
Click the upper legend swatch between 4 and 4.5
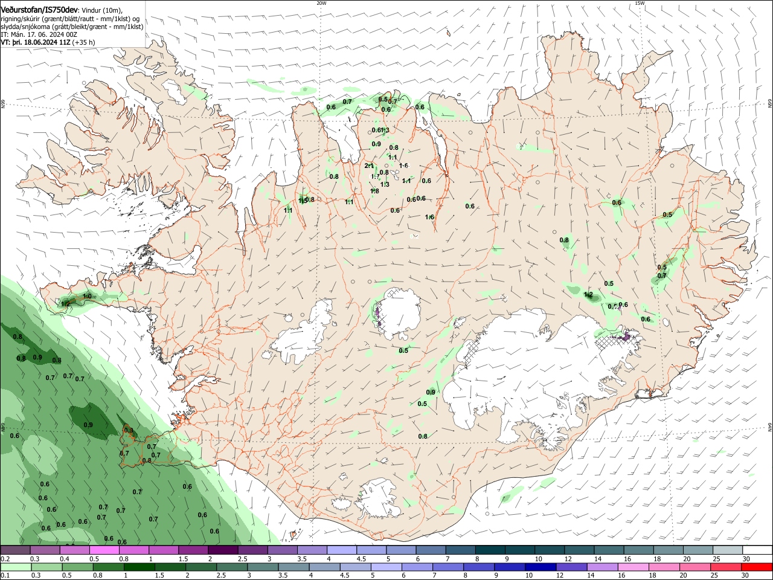pyautogui.click(x=341, y=550)
